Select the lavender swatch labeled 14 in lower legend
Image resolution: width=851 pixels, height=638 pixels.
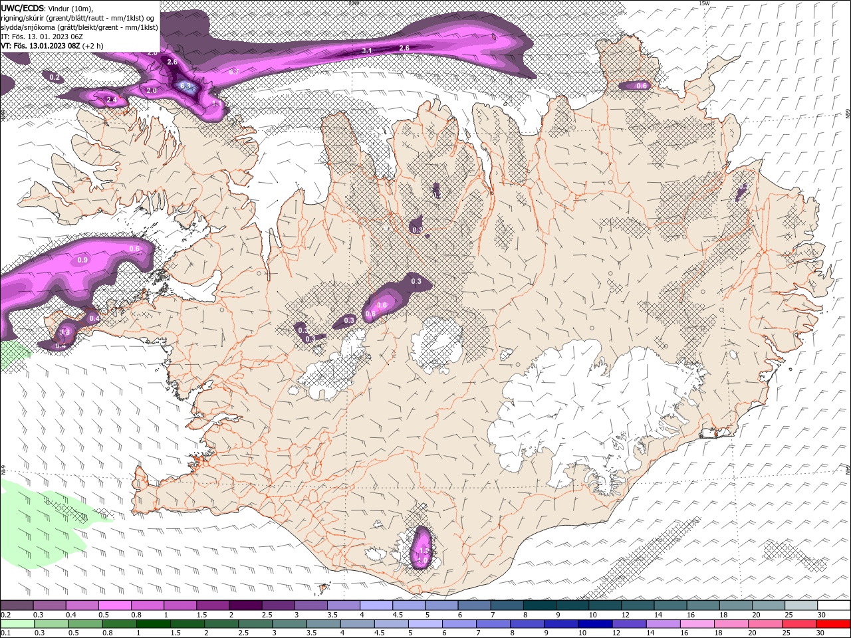[x=664, y=624]
